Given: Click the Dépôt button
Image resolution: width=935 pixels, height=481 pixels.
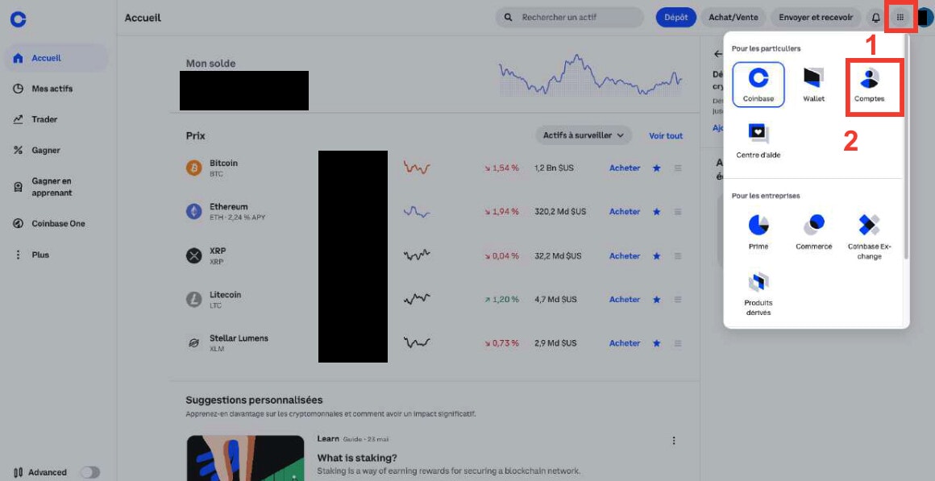Looking at the screenshot, I should pyautogui.click(x=675, y=17).
